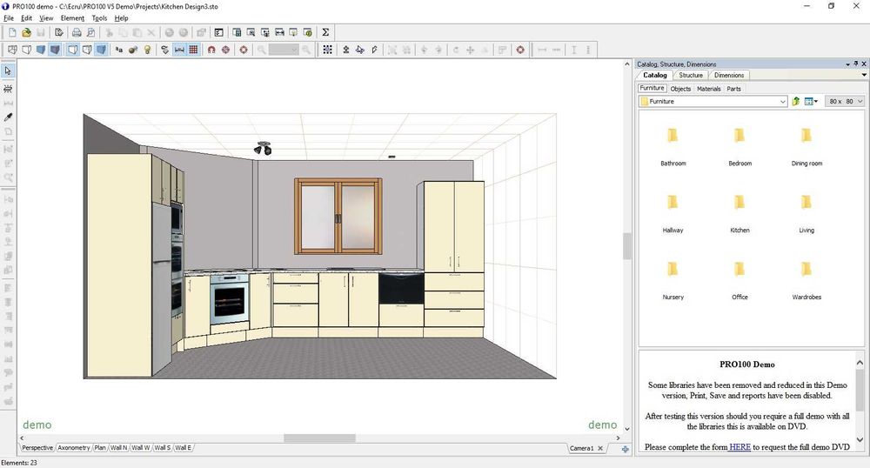Click the green up-folder icon in Catalog
870x468 pixels.
click(796, 102)
